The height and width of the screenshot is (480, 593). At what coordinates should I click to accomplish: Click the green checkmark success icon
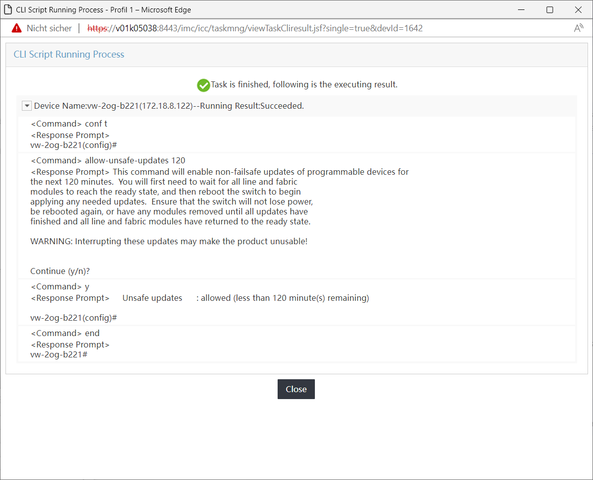coord(203,85)
